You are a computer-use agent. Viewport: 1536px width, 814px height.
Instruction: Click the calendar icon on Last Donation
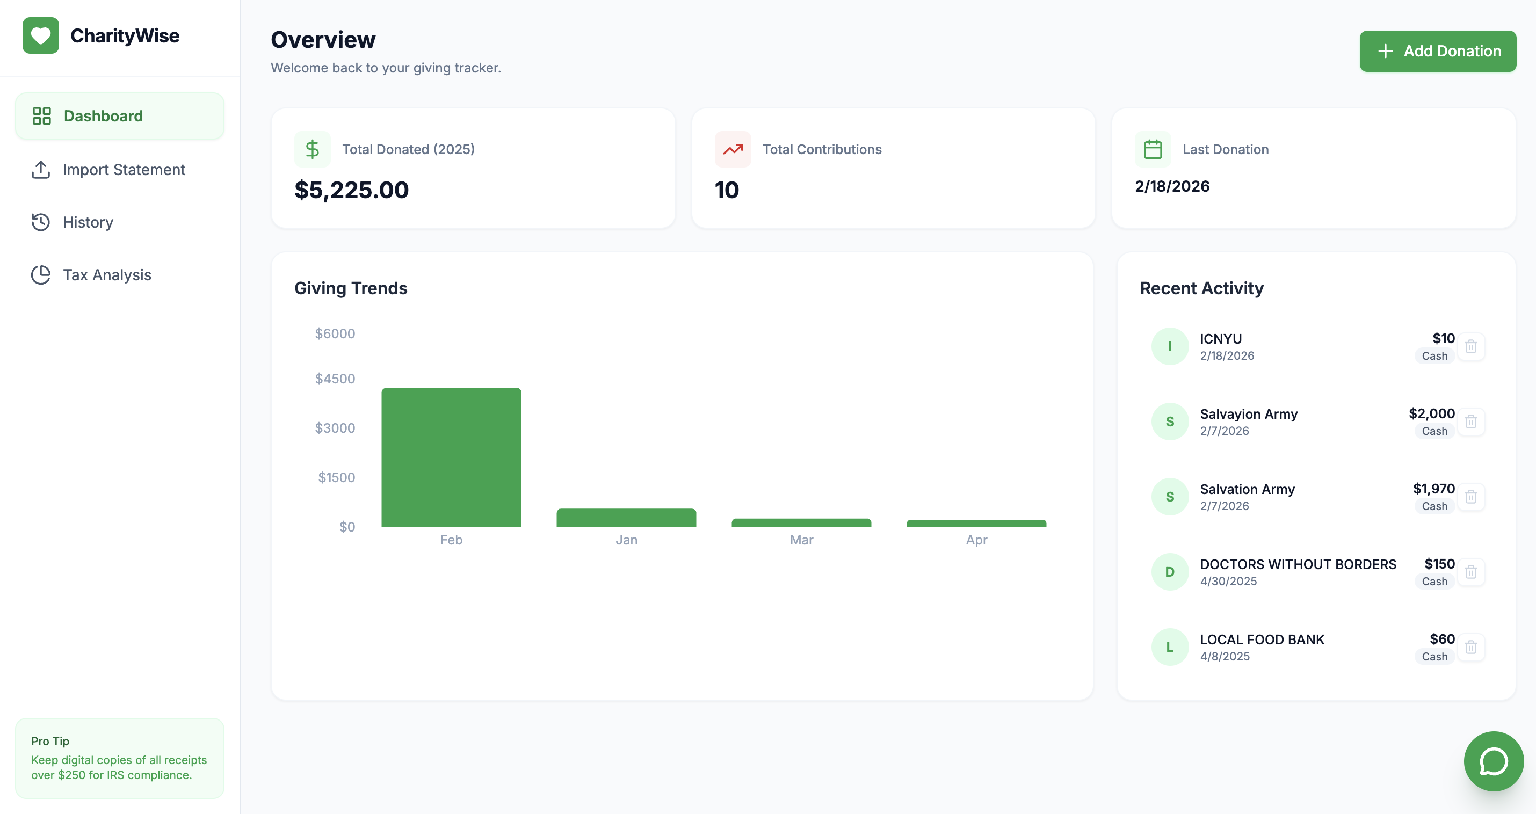click(x=1152, y=149)
